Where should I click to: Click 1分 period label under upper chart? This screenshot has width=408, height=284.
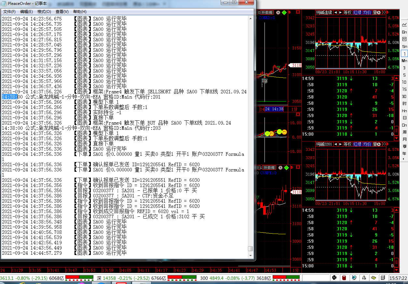(x=295, y=109)
